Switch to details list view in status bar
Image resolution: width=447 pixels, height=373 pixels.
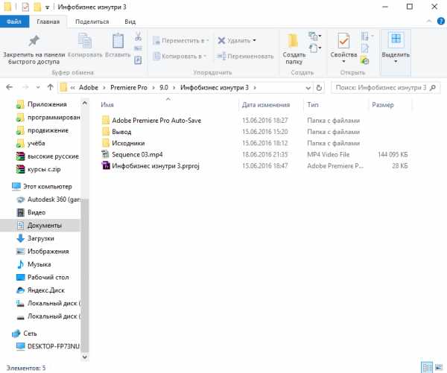[427, 367]
